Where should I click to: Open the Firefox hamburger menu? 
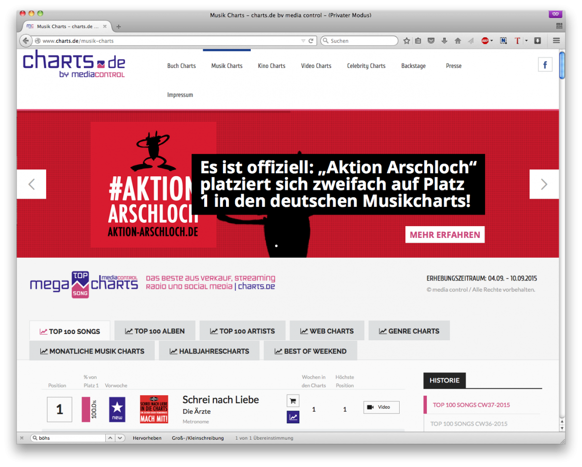[x=556, y=41]
